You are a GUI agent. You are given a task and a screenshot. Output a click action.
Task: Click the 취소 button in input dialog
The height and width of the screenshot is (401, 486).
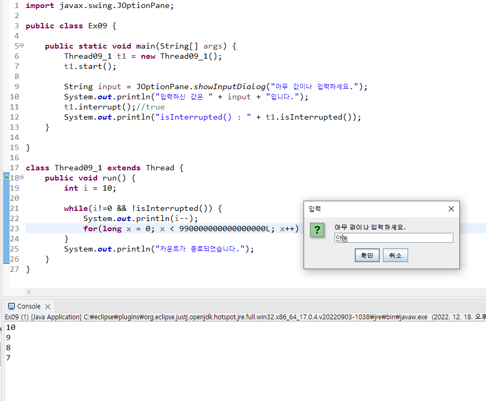click(395, 255)
